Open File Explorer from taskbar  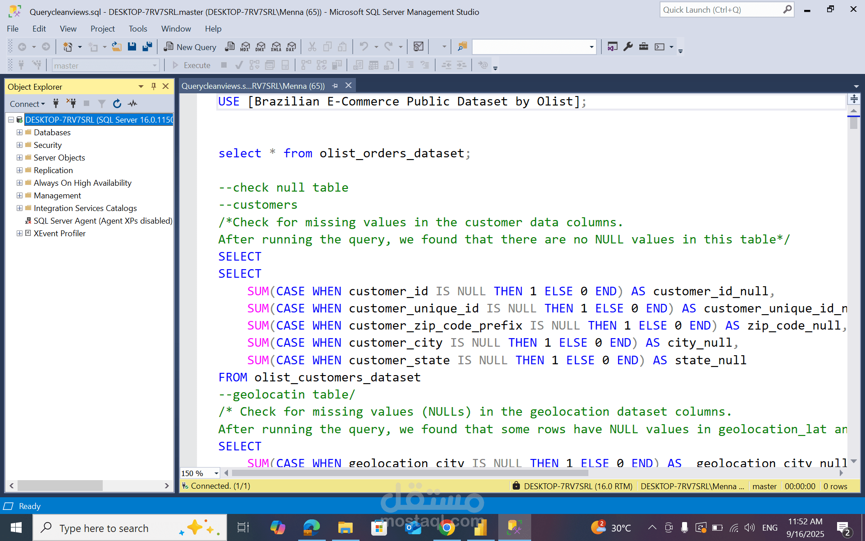pos(345,527)
